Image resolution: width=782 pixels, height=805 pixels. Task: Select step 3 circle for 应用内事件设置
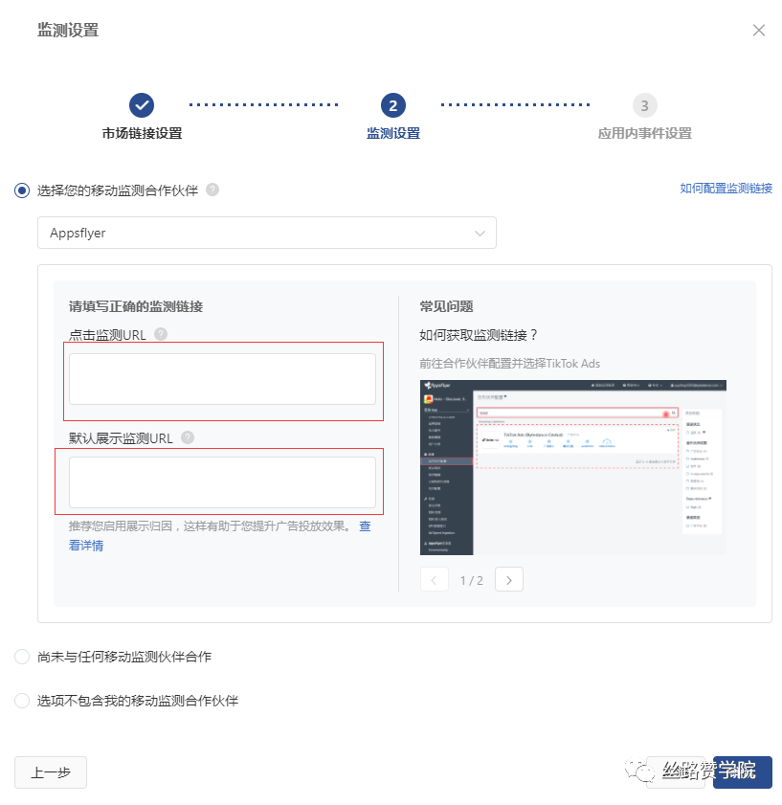tap(644, 105)
